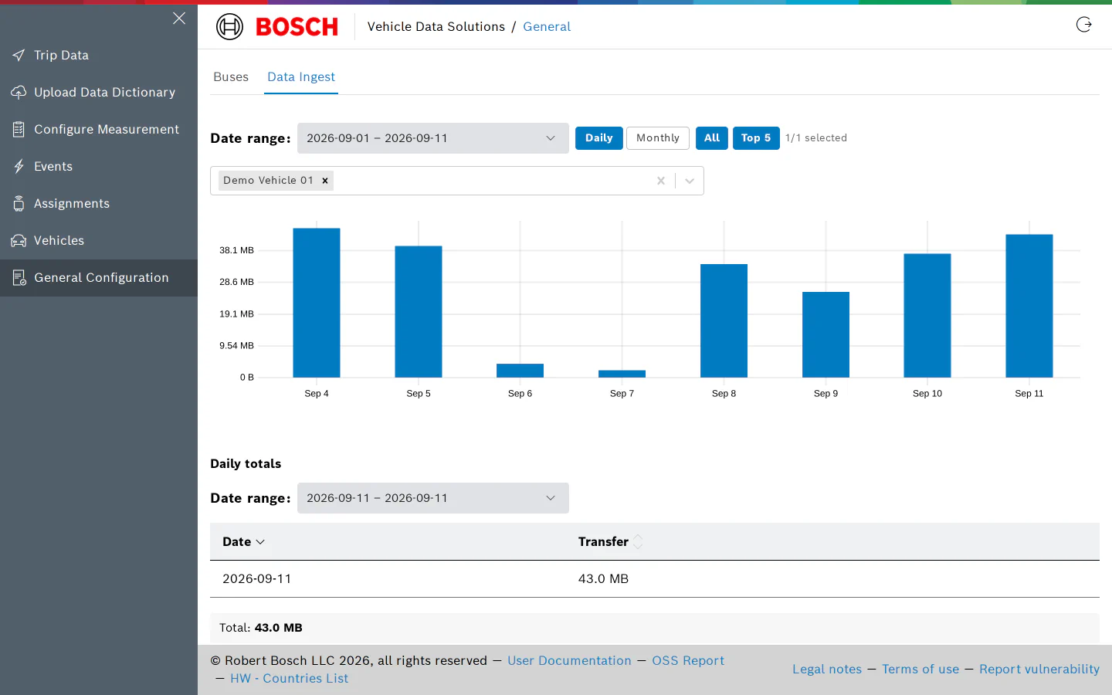The width and height of the screenshot is (1112, 695).
Task: Click the 1/1 selected indicator text
Action: [816, 138]
